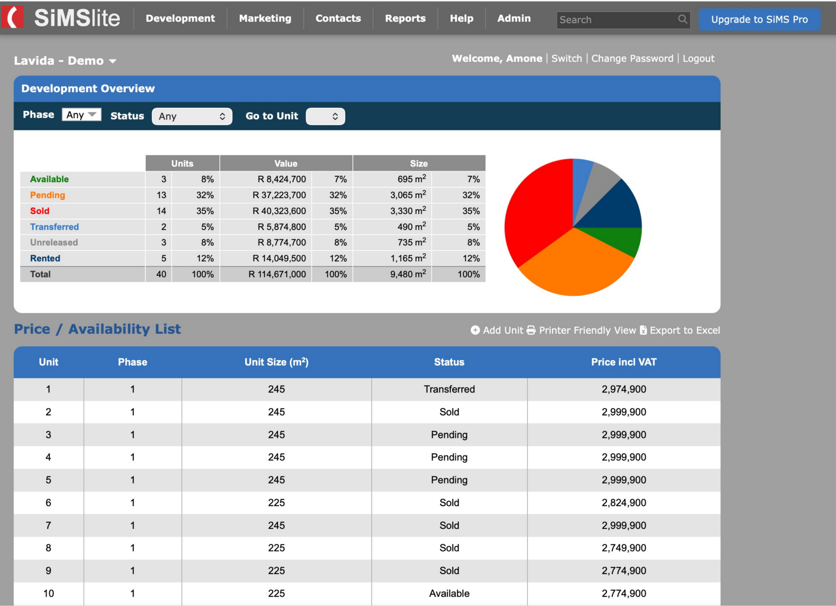This screenshot has height=606, width=836.
Task: Expand the Lavida - Demo development selector
Action: pyautogui.click(x=65, y=60)
